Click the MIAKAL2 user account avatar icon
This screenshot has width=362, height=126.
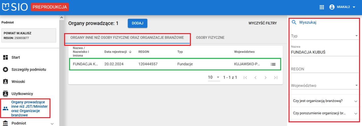tap(332, 7)
